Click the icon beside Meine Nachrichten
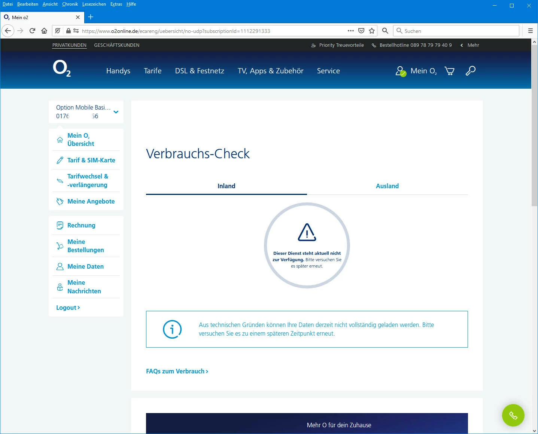The height and width of the screenshot is (434, 538). point(60,287)
